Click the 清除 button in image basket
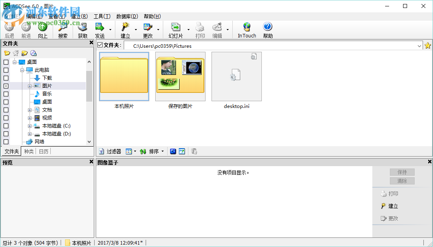433x247 pixels. pos(402,180)
